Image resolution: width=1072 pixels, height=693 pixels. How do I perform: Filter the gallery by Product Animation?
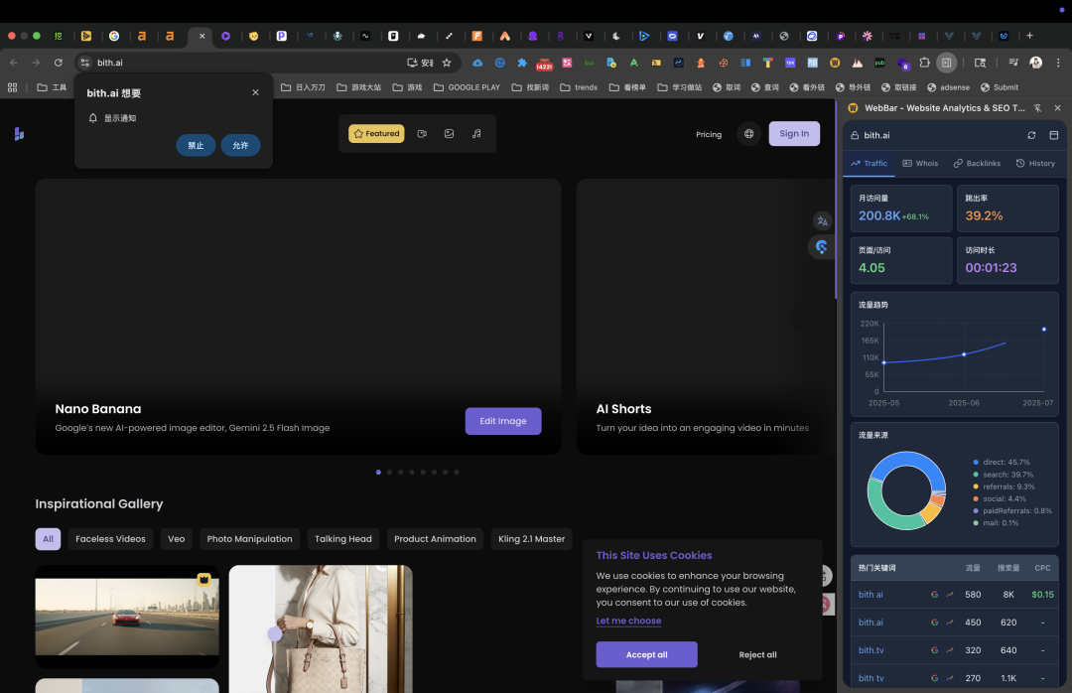click(435, 539)
